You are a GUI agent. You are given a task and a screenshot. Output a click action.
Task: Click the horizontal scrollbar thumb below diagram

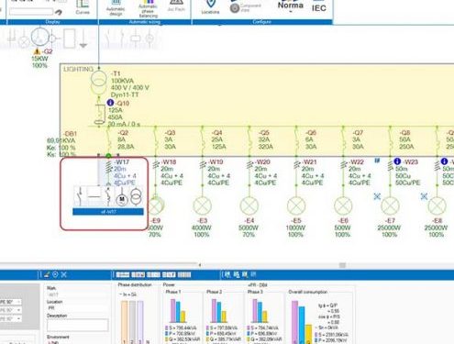pos(342,265)
